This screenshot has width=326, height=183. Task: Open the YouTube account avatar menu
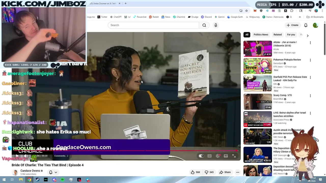(315, 25)
